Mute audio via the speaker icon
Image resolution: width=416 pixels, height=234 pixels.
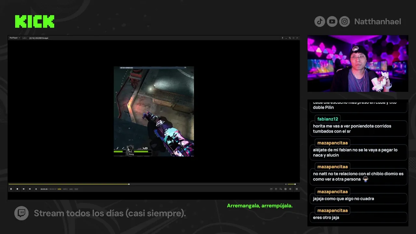[x=286, y=184]
